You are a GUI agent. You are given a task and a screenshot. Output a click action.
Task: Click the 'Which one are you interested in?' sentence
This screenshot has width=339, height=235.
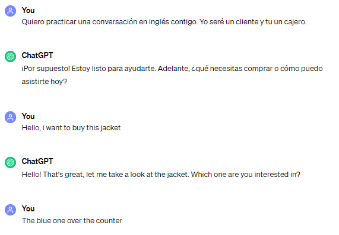pyautogui.click(x=246, y=175)
